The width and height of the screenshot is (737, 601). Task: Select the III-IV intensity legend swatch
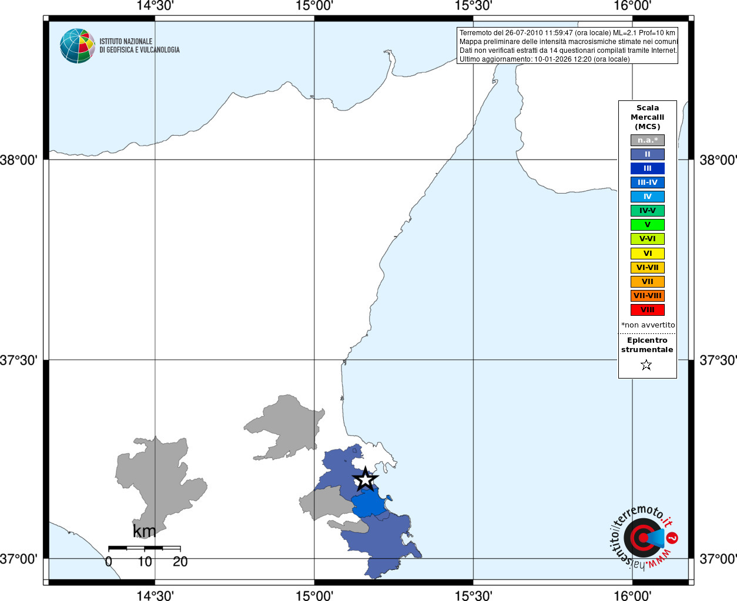648,183
